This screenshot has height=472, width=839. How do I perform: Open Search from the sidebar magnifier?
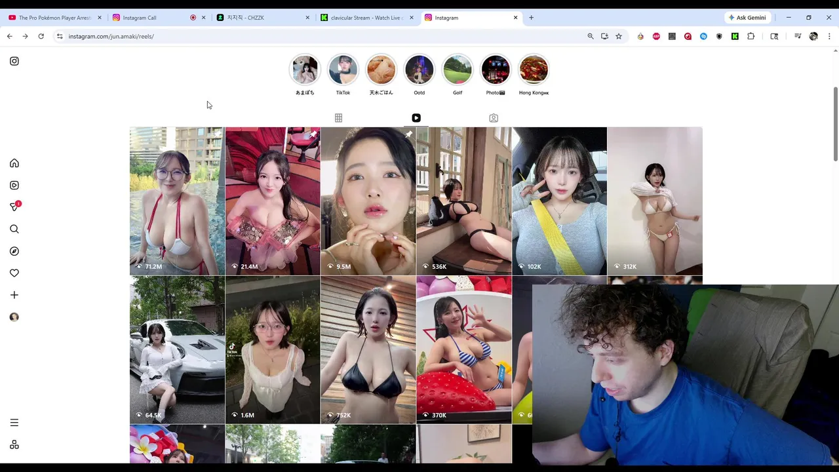pyautogui.click(x=14, y=229)
